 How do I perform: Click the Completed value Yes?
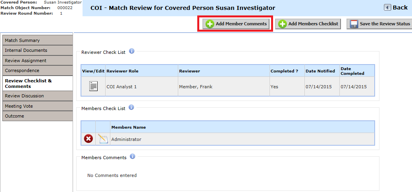274,87
